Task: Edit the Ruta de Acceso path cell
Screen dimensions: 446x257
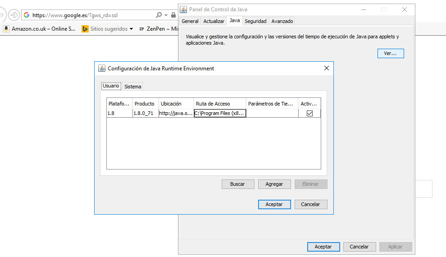Action: (220, 114)
